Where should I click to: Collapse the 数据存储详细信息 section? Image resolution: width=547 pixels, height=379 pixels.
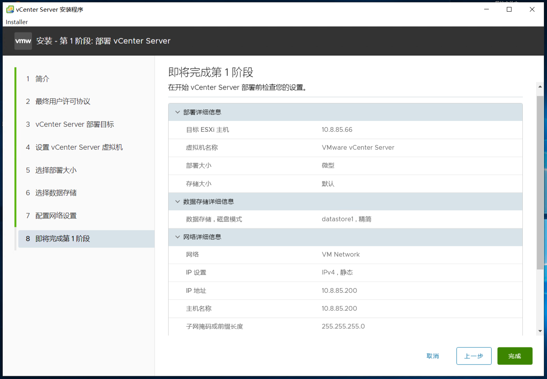tap(178, 201)
